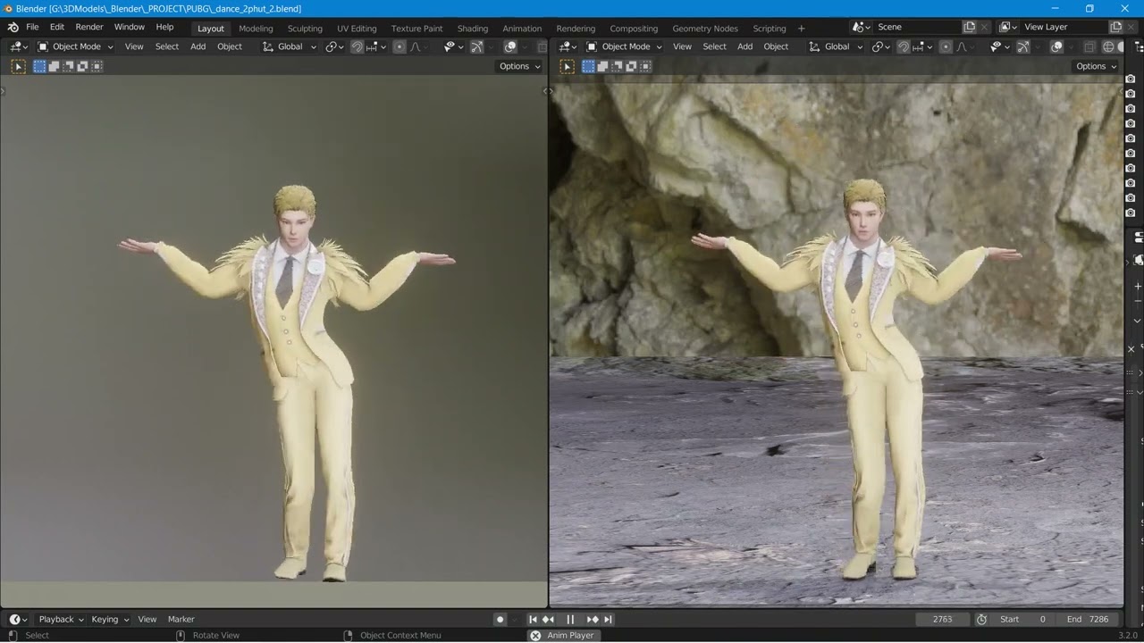Click the new view layer icon

(x=1115, y=28)
